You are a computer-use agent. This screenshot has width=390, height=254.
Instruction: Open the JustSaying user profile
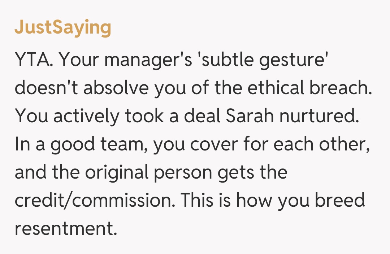click(63, 27)
